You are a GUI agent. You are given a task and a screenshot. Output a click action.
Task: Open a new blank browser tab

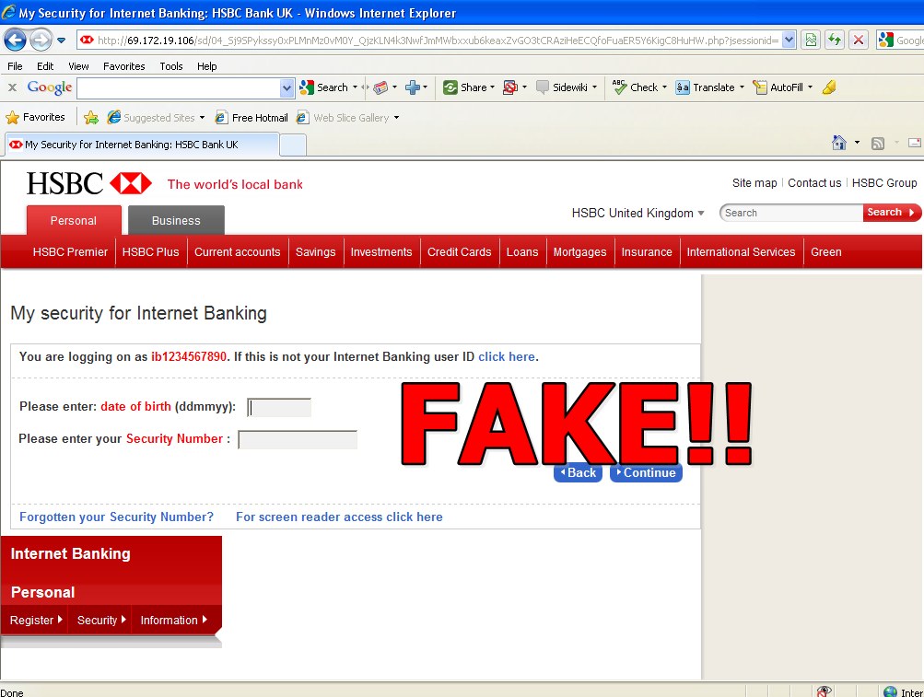click(293, 145)
